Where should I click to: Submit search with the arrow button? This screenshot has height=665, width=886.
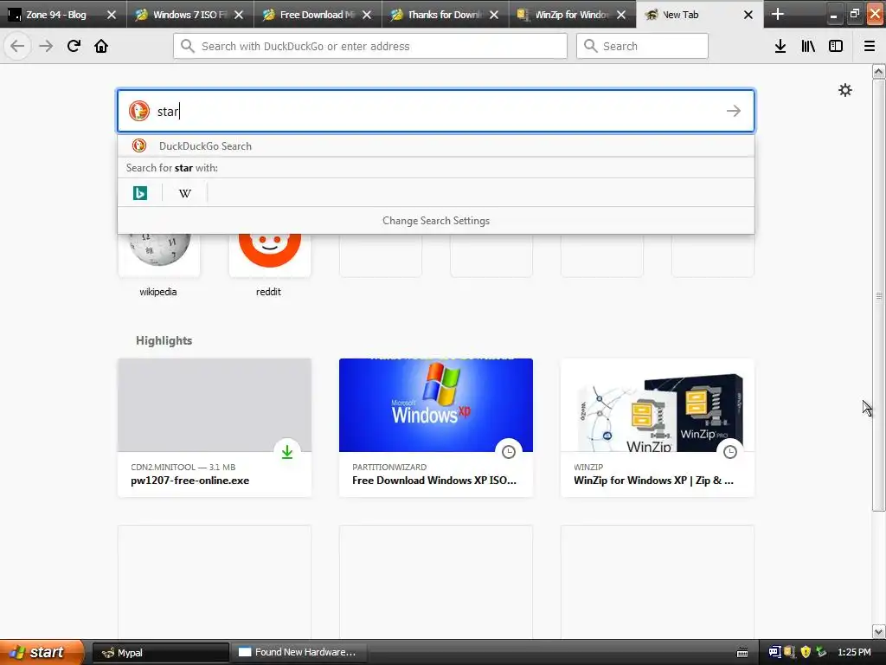coord(734,111)
